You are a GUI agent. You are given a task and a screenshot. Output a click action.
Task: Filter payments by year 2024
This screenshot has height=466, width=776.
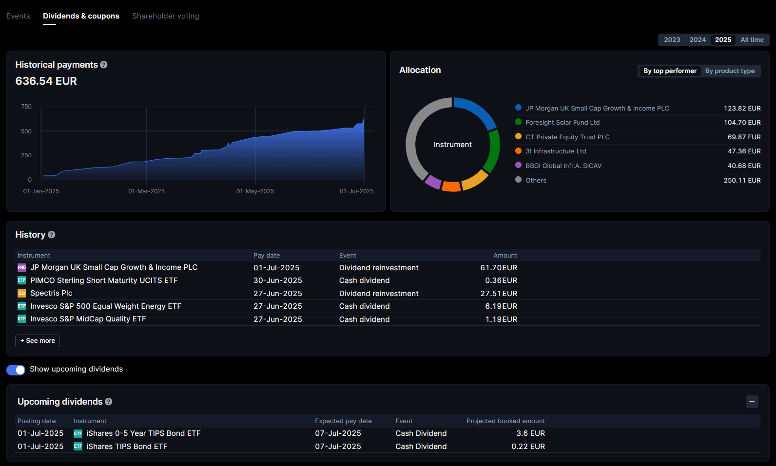point(698,40)
